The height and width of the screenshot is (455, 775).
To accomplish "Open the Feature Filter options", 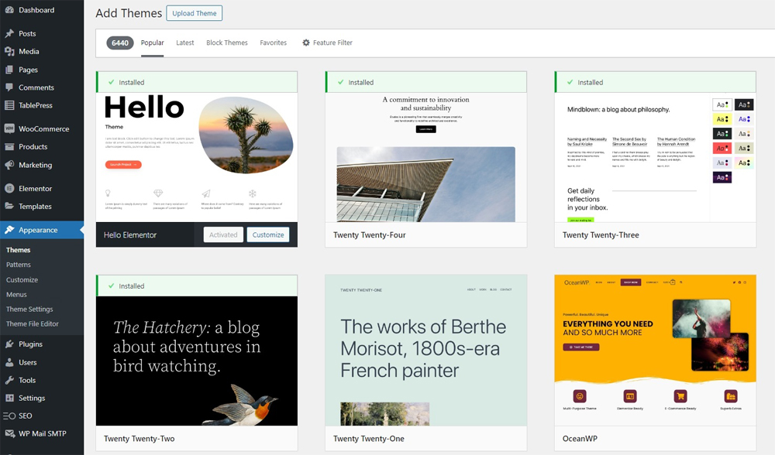I will (327, 43).
